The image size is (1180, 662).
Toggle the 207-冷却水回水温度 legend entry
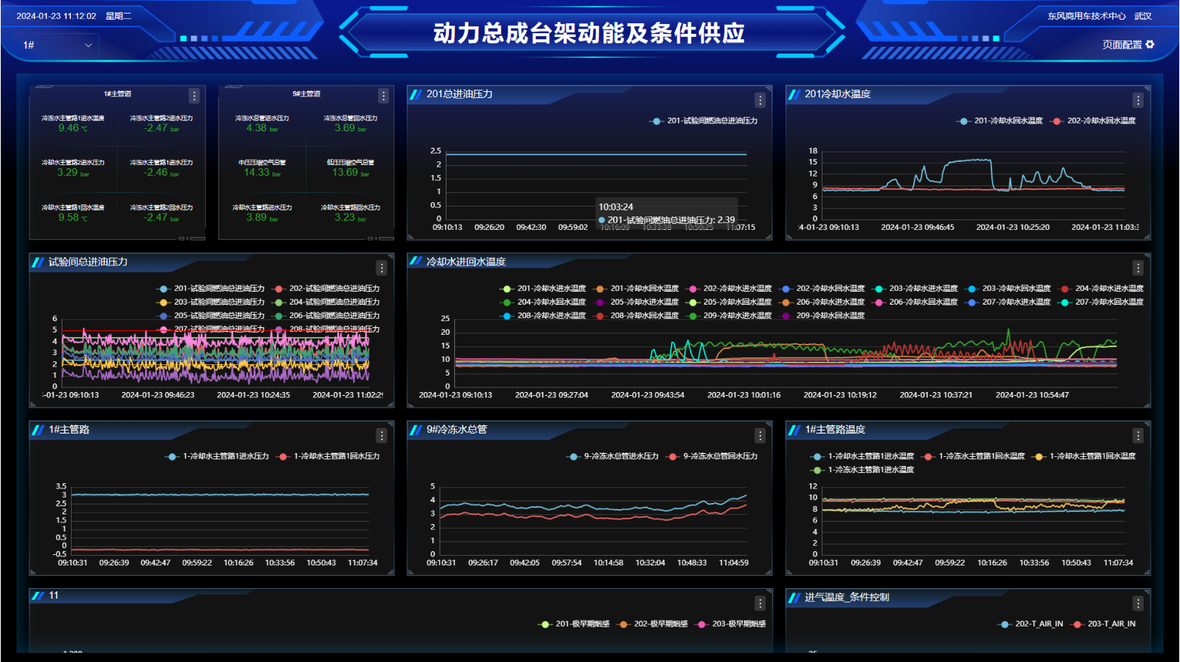click(1101, 302)
